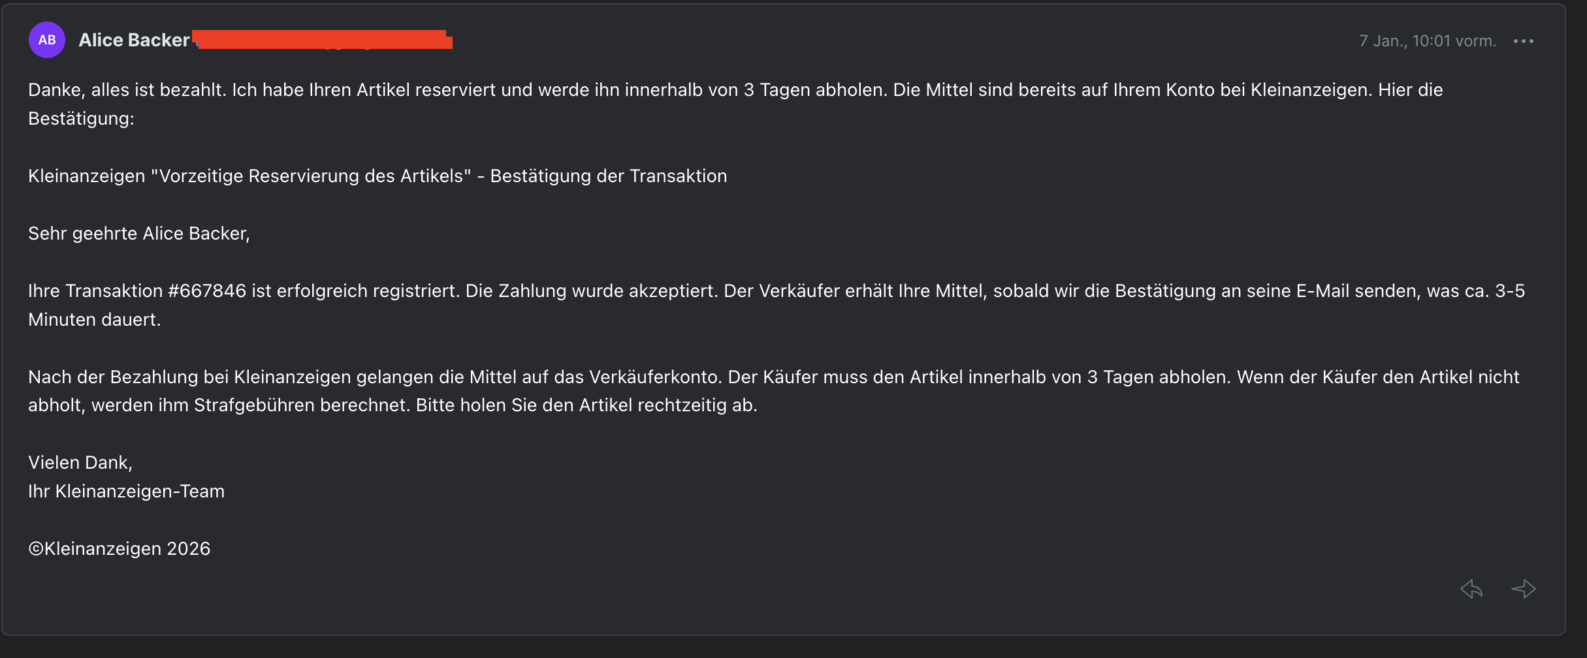Click the transaction number #667846
The height and width of the screenshot is (658, 1587).
(x=207, y=291)
